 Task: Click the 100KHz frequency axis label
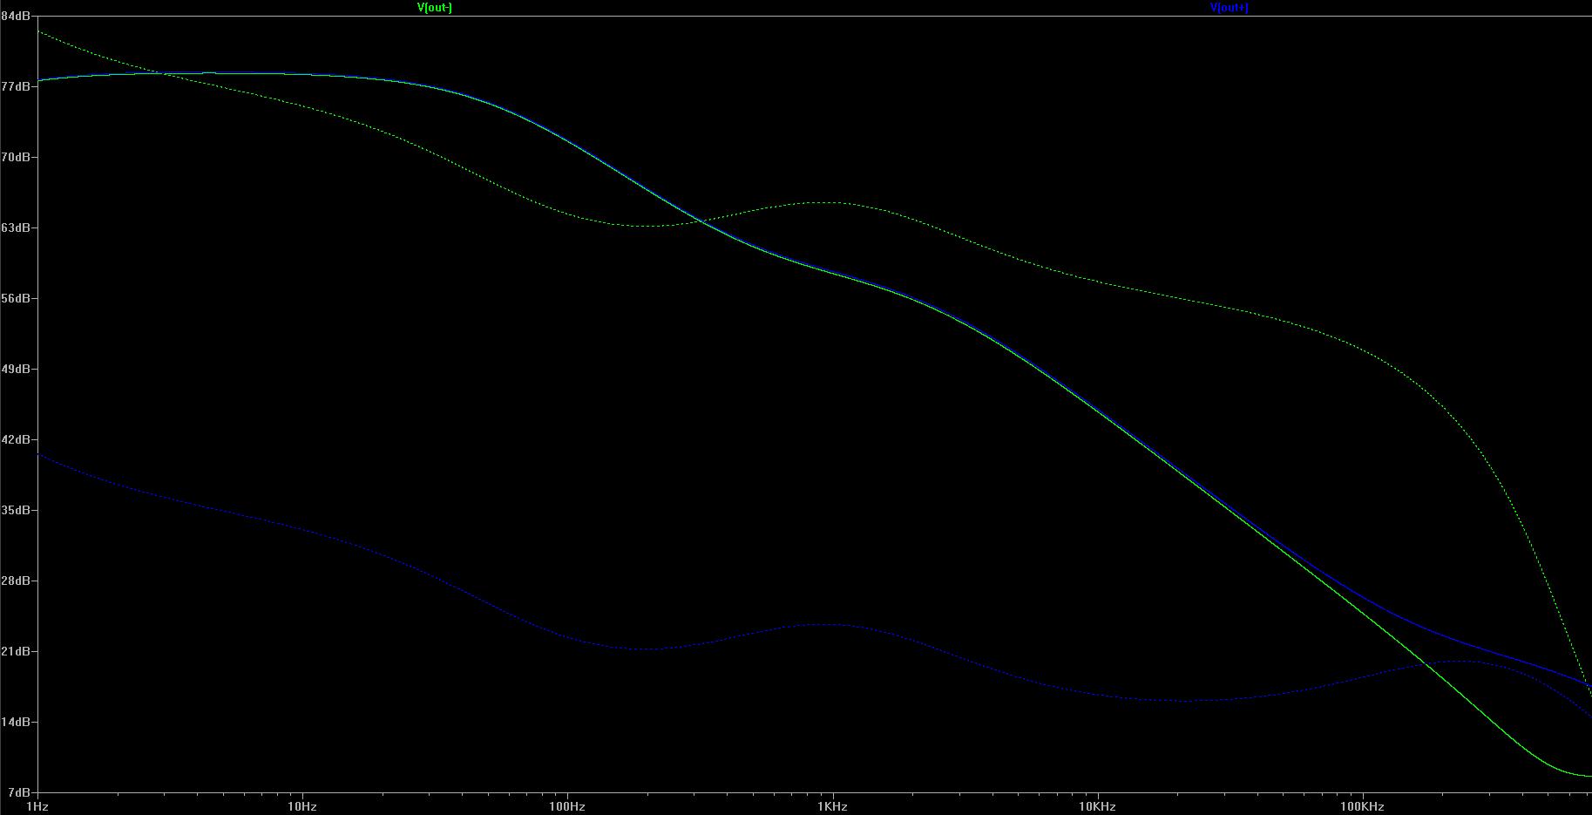click(1362, 807)
